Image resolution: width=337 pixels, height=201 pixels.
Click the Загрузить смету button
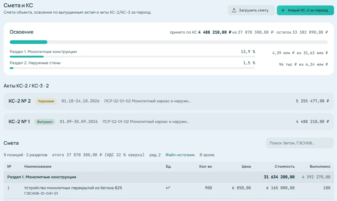pos(251,10)
